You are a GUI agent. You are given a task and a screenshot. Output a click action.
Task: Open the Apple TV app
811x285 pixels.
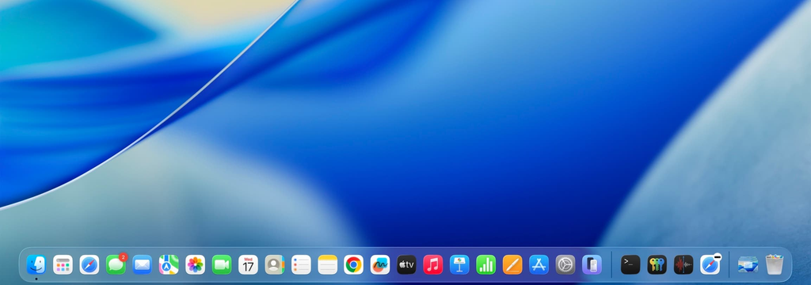click(406, 265)
